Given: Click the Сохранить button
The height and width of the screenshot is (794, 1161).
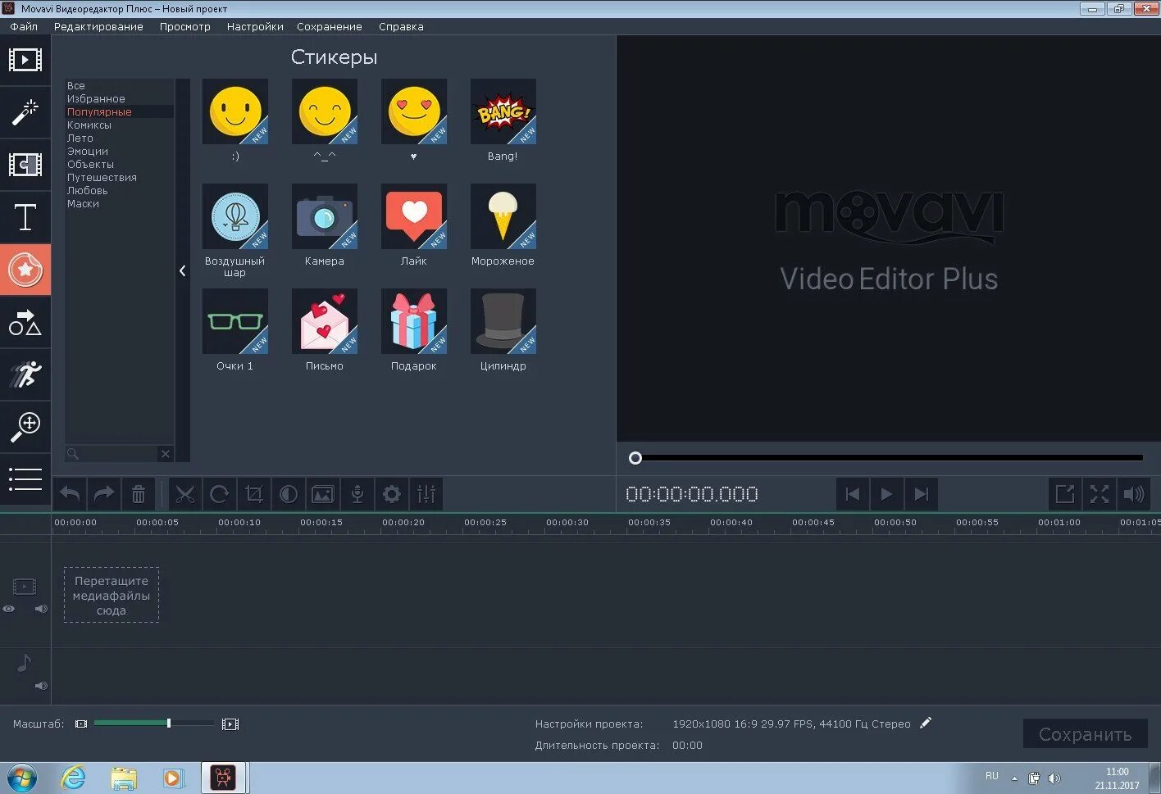Looking at the screenshot, I should pos(1085,734).
